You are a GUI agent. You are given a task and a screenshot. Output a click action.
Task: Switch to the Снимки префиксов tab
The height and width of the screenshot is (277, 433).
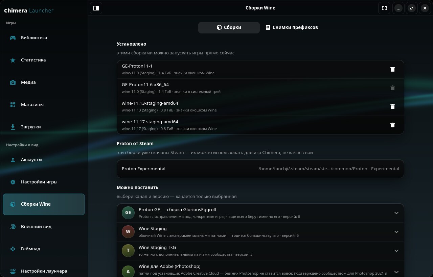click(x=292, y=28)
